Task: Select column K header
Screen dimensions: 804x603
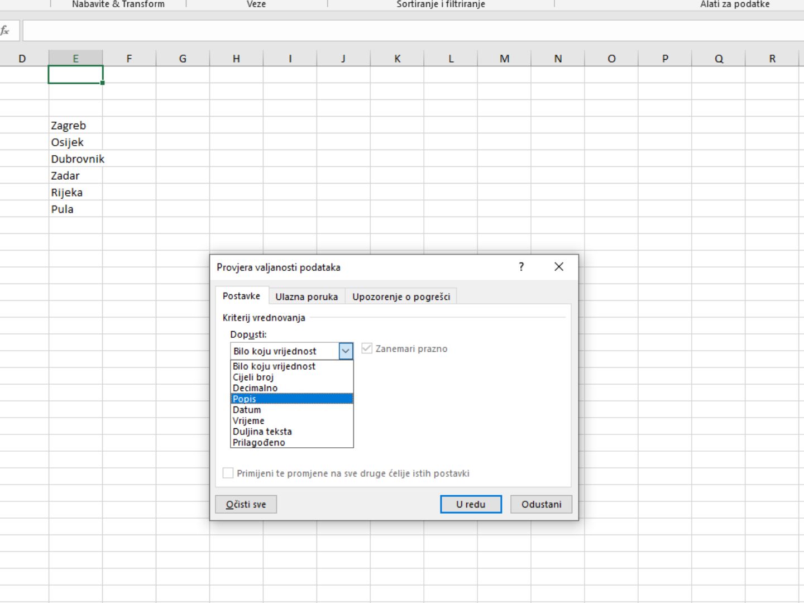Action: point(397,58)
